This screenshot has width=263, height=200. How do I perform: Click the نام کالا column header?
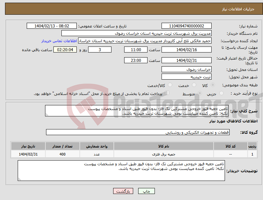coord(164,146)
